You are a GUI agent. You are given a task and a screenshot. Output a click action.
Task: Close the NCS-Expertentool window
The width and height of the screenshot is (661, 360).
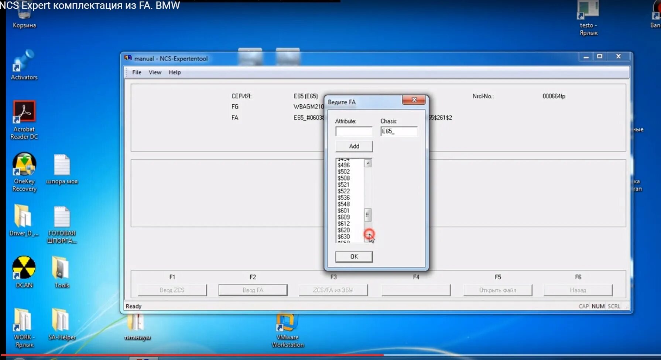pos(619,56)
